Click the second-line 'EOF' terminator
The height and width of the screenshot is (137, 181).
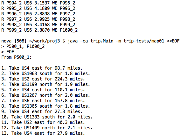coord(10,52)
